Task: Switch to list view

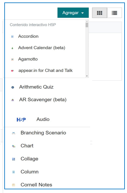Action: click(x=114, y=13)
